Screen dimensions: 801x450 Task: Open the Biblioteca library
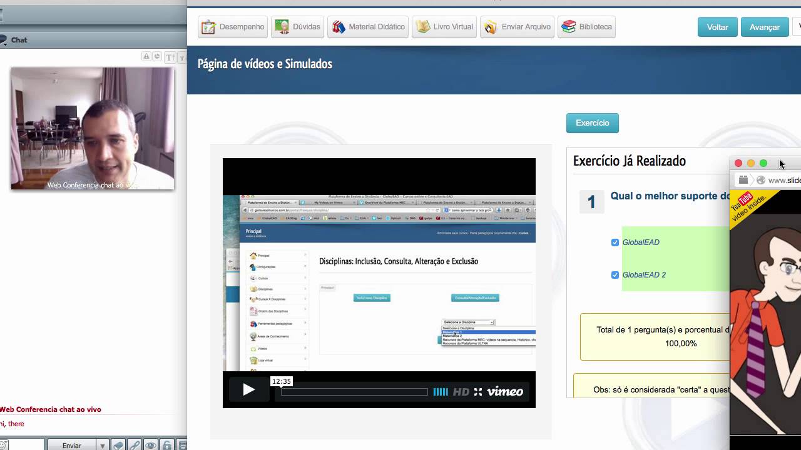[586, 27]
